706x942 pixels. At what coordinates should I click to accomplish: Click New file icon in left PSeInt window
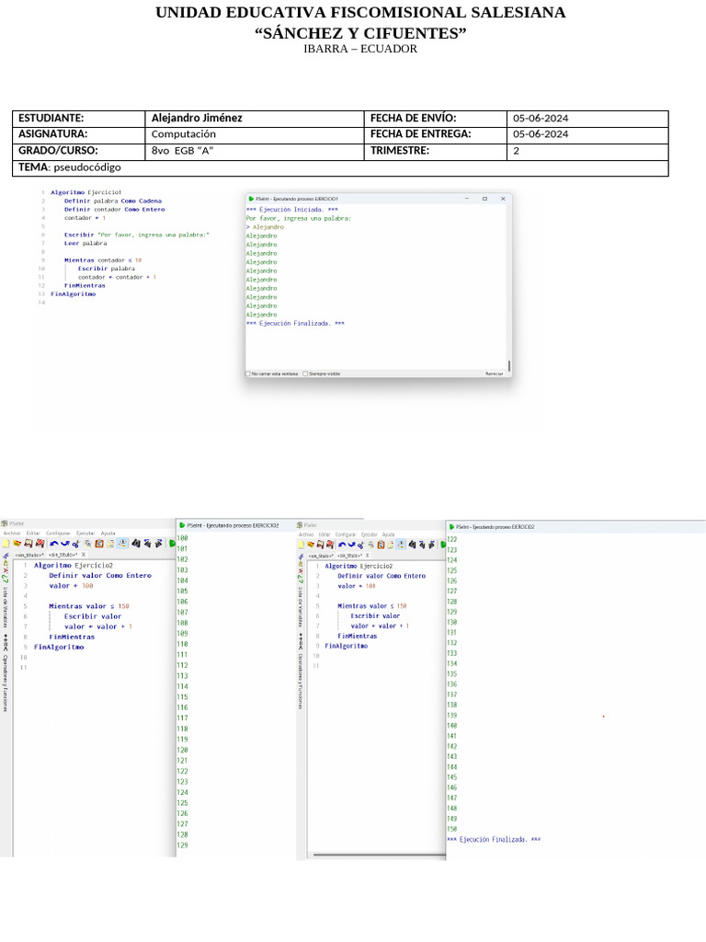pos(6,544)
